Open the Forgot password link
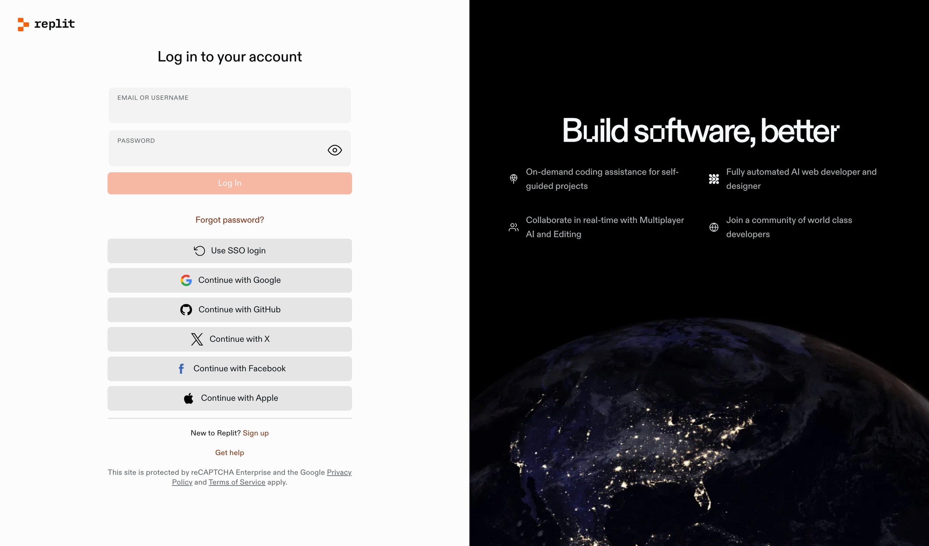Image resolution: width=929 pixels, height=546 pixels. (230, 220)
